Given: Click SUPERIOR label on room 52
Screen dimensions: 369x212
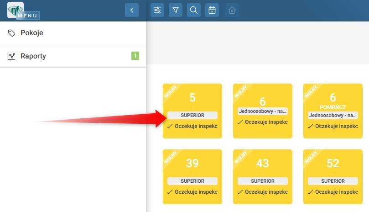Looking at the screenshot, I should pos(333,181).
